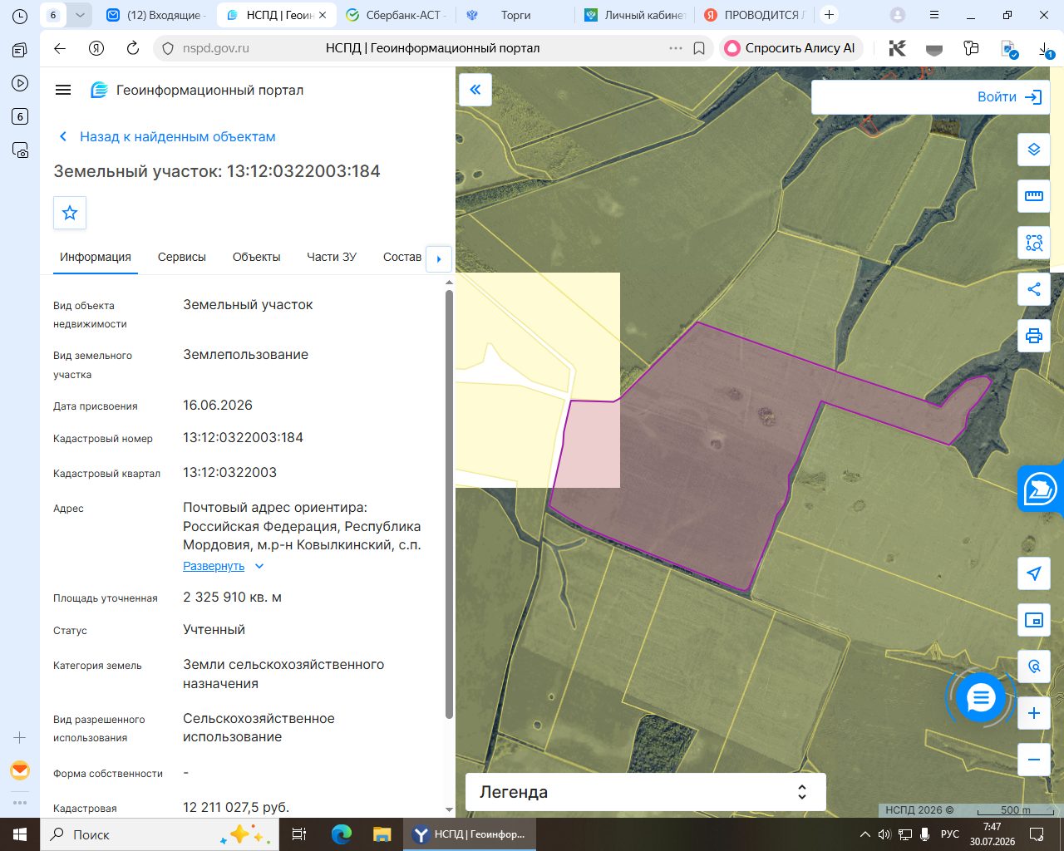Show more tabs with right arrow
The width and height of the screenshot is (1064, 851).
(439, 258)
